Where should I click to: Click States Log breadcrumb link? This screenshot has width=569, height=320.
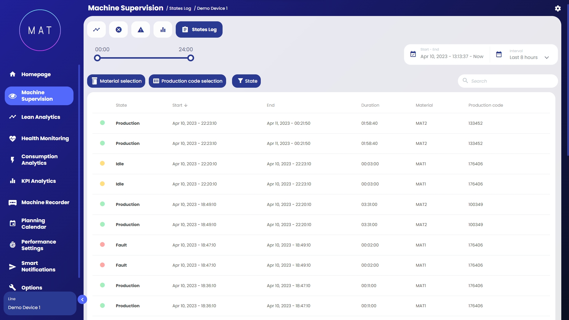[180, 8]
